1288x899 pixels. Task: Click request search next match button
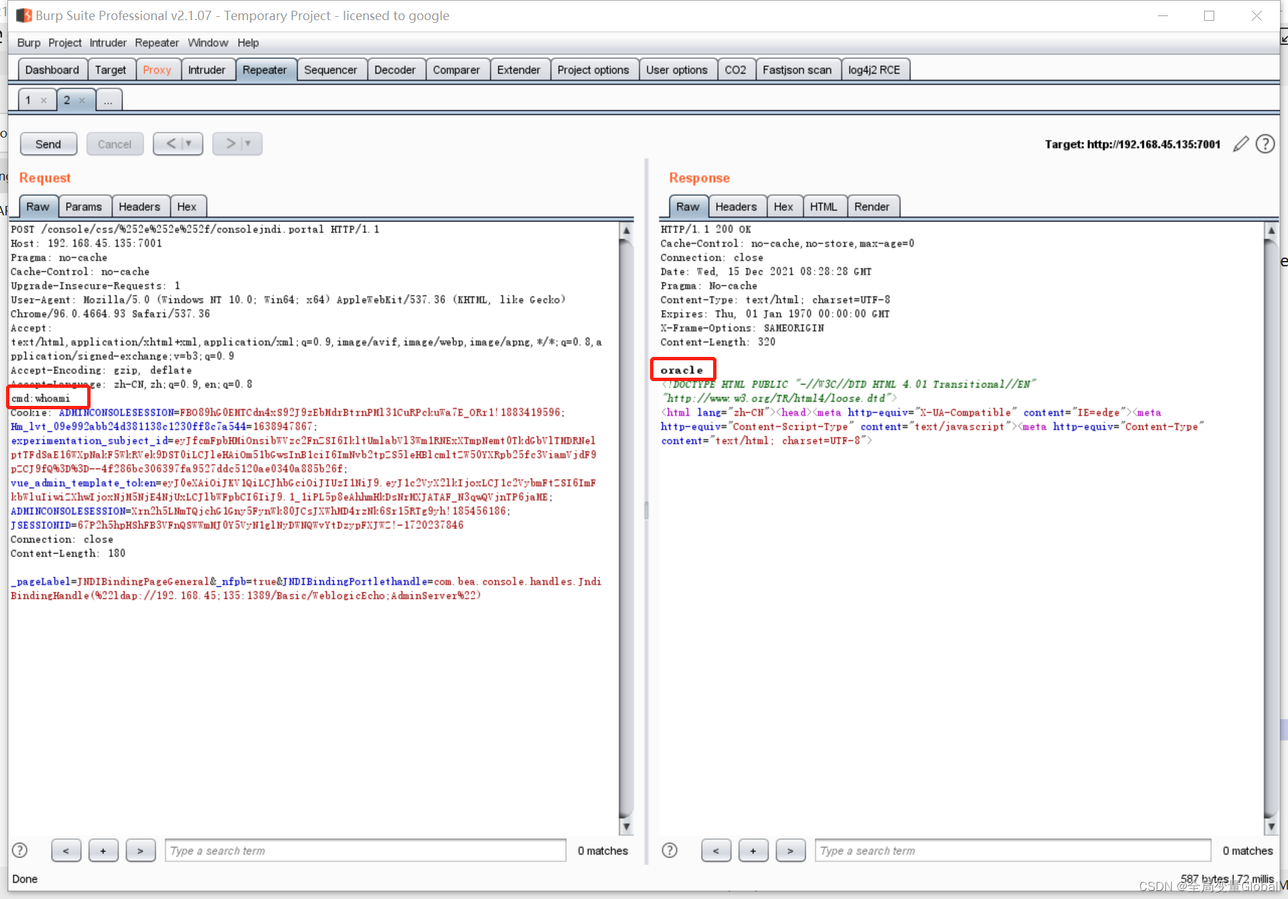140,850
